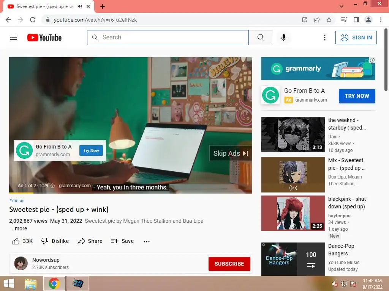Open Chrome's three-dot menu
Image resolution: width=389 pixels, height=291 pixels.
pyautogui.click(x=381, y=20)
